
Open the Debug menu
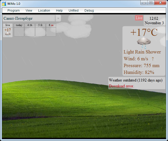(x=89, y=11)
